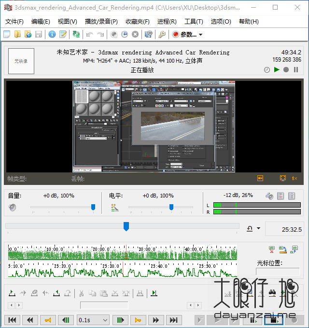The width and height of the screenshot is (309, 328).
Task: Click the 25:32.5 current time field
Action: [x=284, y=229]
